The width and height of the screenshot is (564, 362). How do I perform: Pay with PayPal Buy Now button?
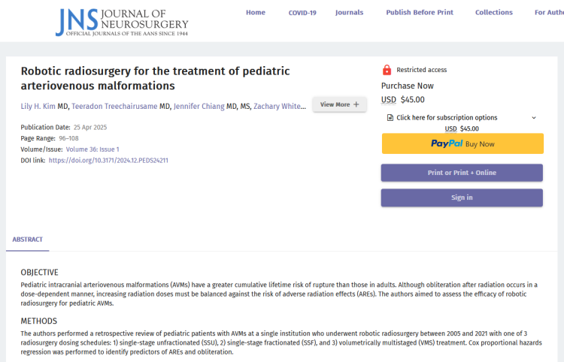pyautogui.click(x=462, y=143)
